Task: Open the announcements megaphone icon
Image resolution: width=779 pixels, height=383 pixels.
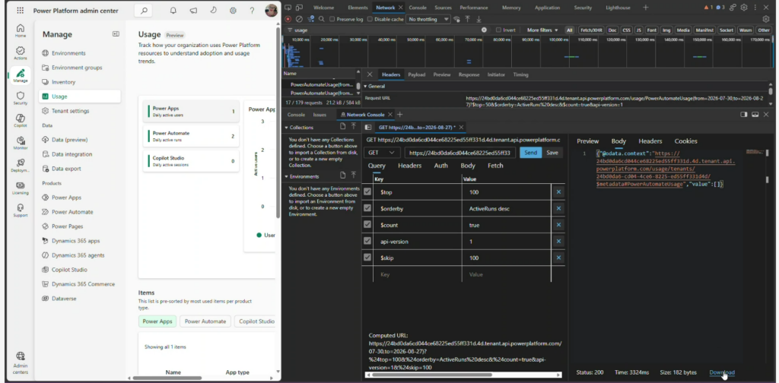Action: point(193,11)
